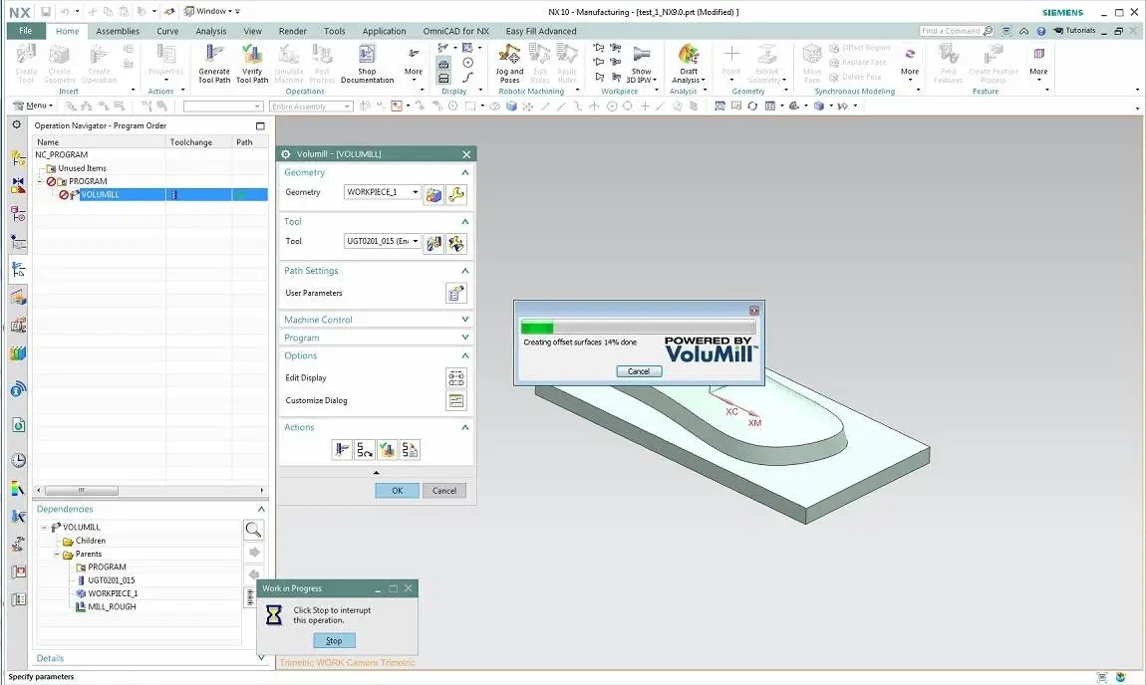The height and width of the screenshot is (685, 1146).
Task: Open the Window dropdown in title bar
Action: (x=211, y=12)
